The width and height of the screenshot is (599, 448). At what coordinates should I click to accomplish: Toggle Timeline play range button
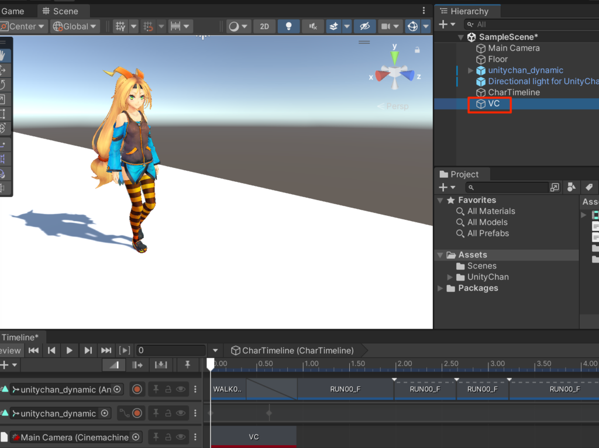tap(125, 350)
